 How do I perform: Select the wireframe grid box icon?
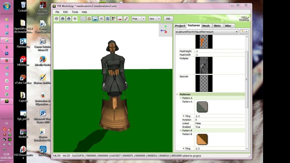(x=83, y=19)
